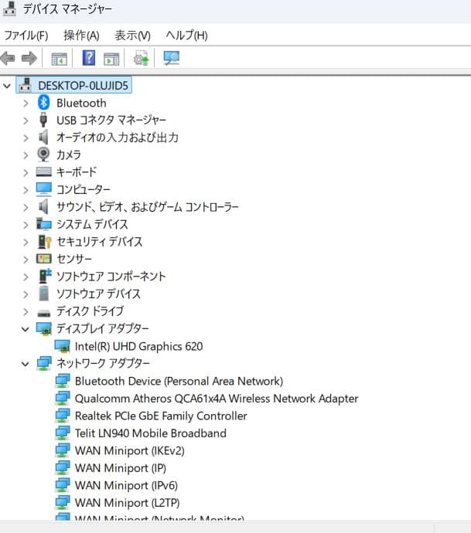Collapse the ネットワーク アダプター category
This screenshot has height=533, width=471.
point(26,364)
